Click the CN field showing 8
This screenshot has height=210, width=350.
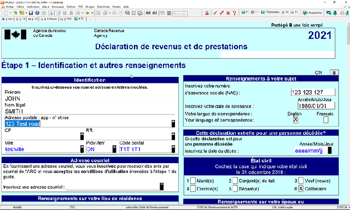pyautogui.click(x=334, y=73)
